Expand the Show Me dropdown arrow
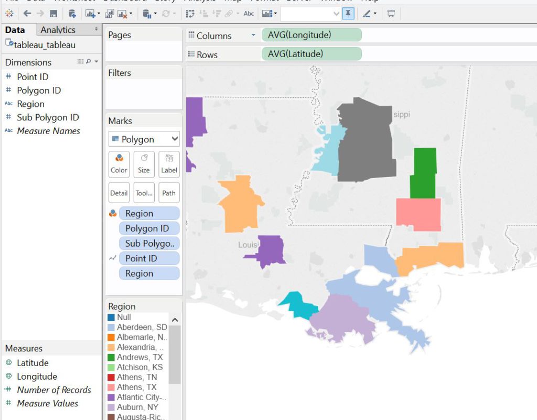This screenshot has width=537, height=420. point(275,14)
